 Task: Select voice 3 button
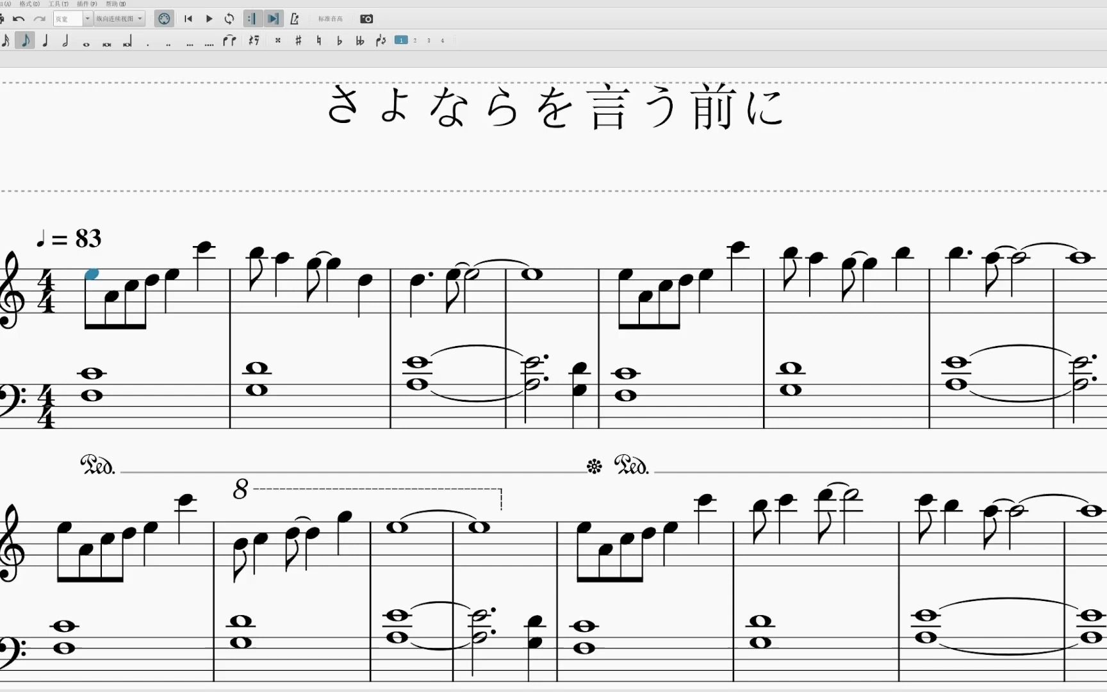pos(429,40)
